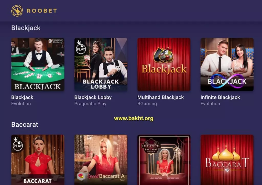Viewport: 262px width, 185px height.
Task: Click the ROOBET brand text
Action: (42, 11)
